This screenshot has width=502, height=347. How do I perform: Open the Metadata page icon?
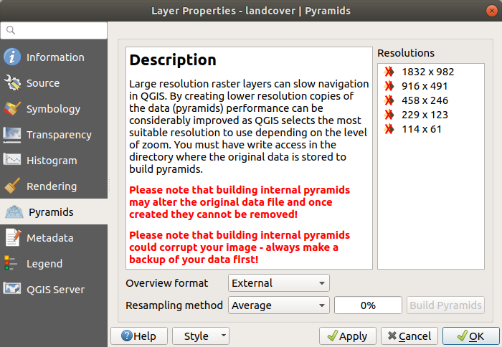tap(12, 238)
